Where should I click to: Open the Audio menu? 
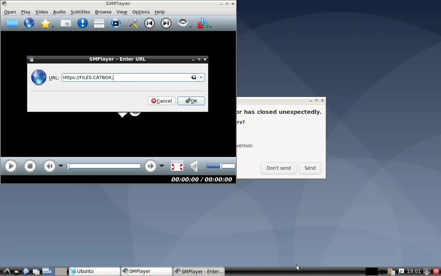pos(59,12)
